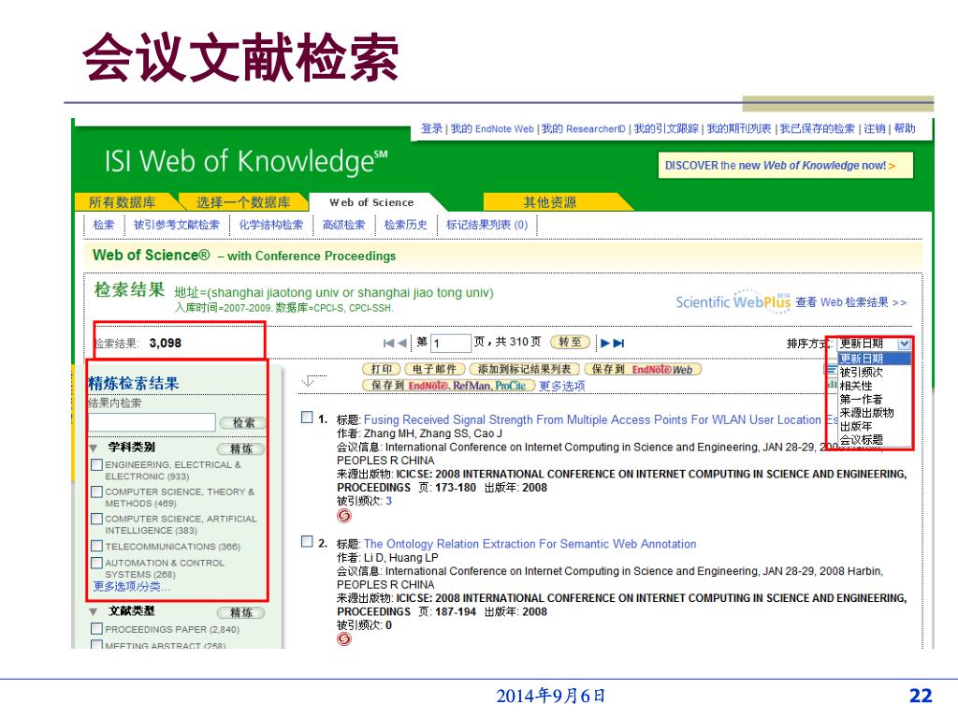
Task: Open 标记结果列表 (0) menu item
Action: (486, 225)
